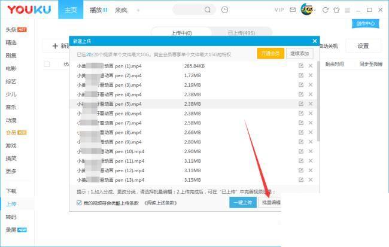Open watch history clock icon
Image resolution: width=389 pixels, height=247 pixels.
(x=224, y=10)
